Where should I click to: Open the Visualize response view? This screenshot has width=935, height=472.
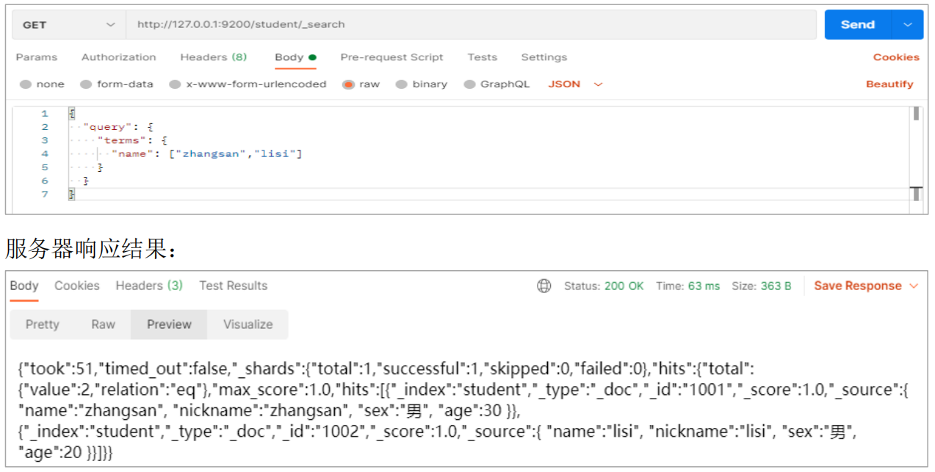[x=248, y=324]
